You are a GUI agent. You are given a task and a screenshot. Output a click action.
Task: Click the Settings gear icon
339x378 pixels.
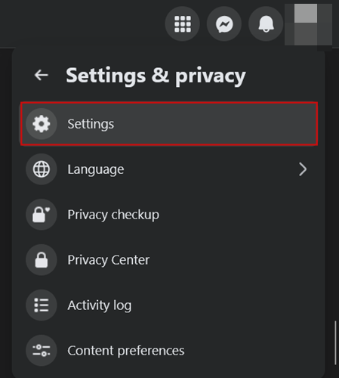[x=42, y=124]
